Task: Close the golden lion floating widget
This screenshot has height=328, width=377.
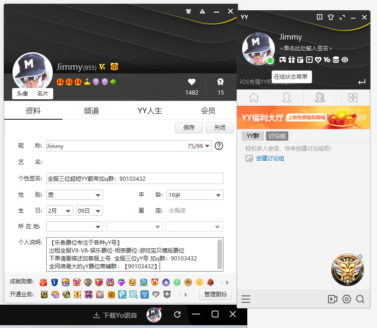Action: (360, 257)
